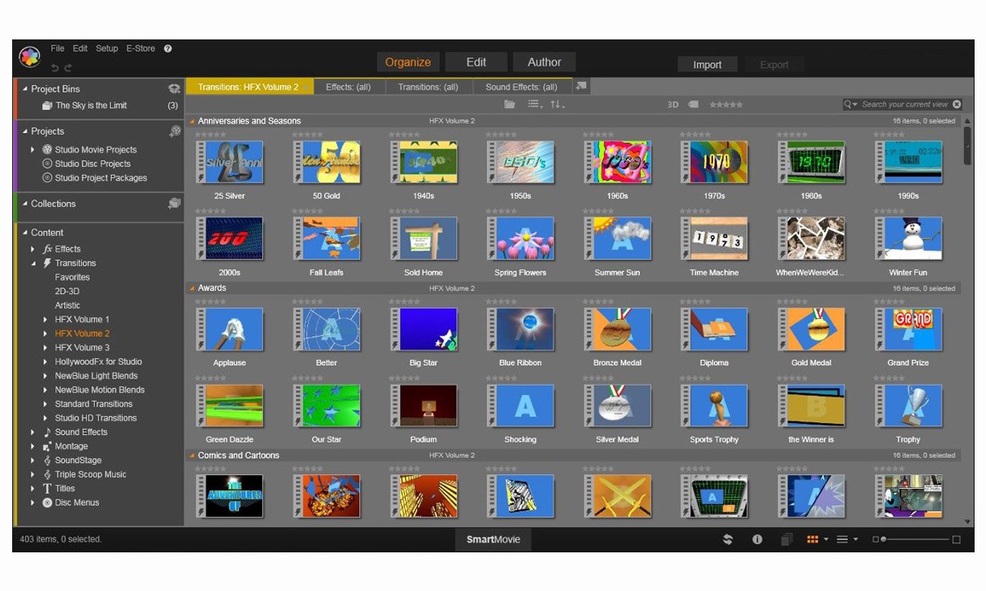
Task: Toggle the 3D filter
Action: point(673,105)
